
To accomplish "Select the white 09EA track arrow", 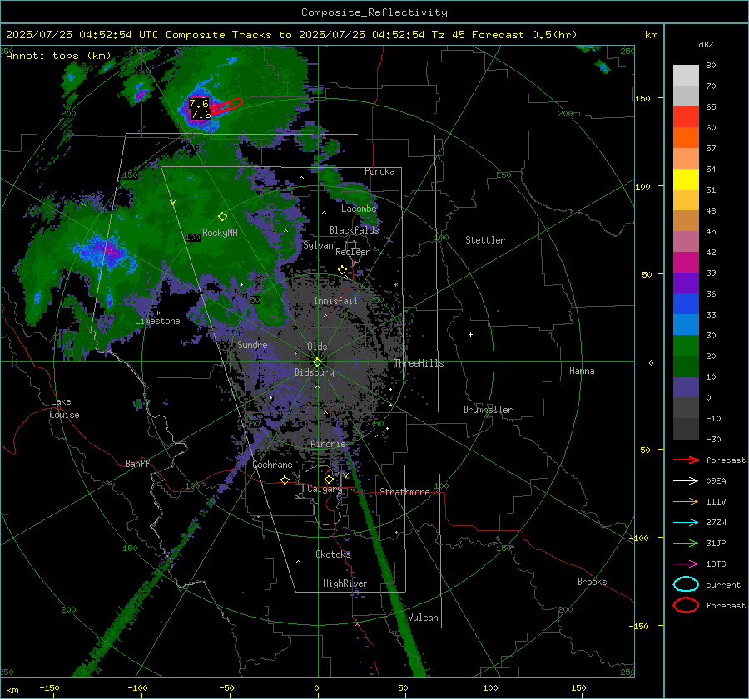I will coord(686,481).
